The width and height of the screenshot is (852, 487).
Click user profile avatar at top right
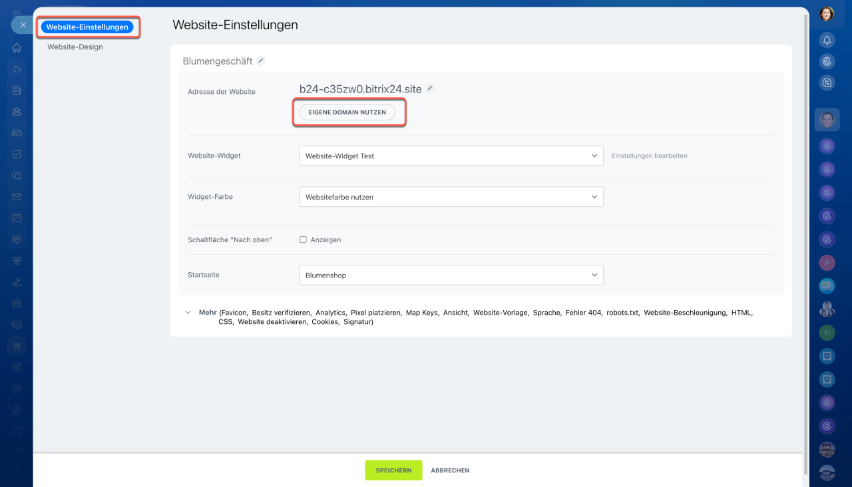[827, 13]
